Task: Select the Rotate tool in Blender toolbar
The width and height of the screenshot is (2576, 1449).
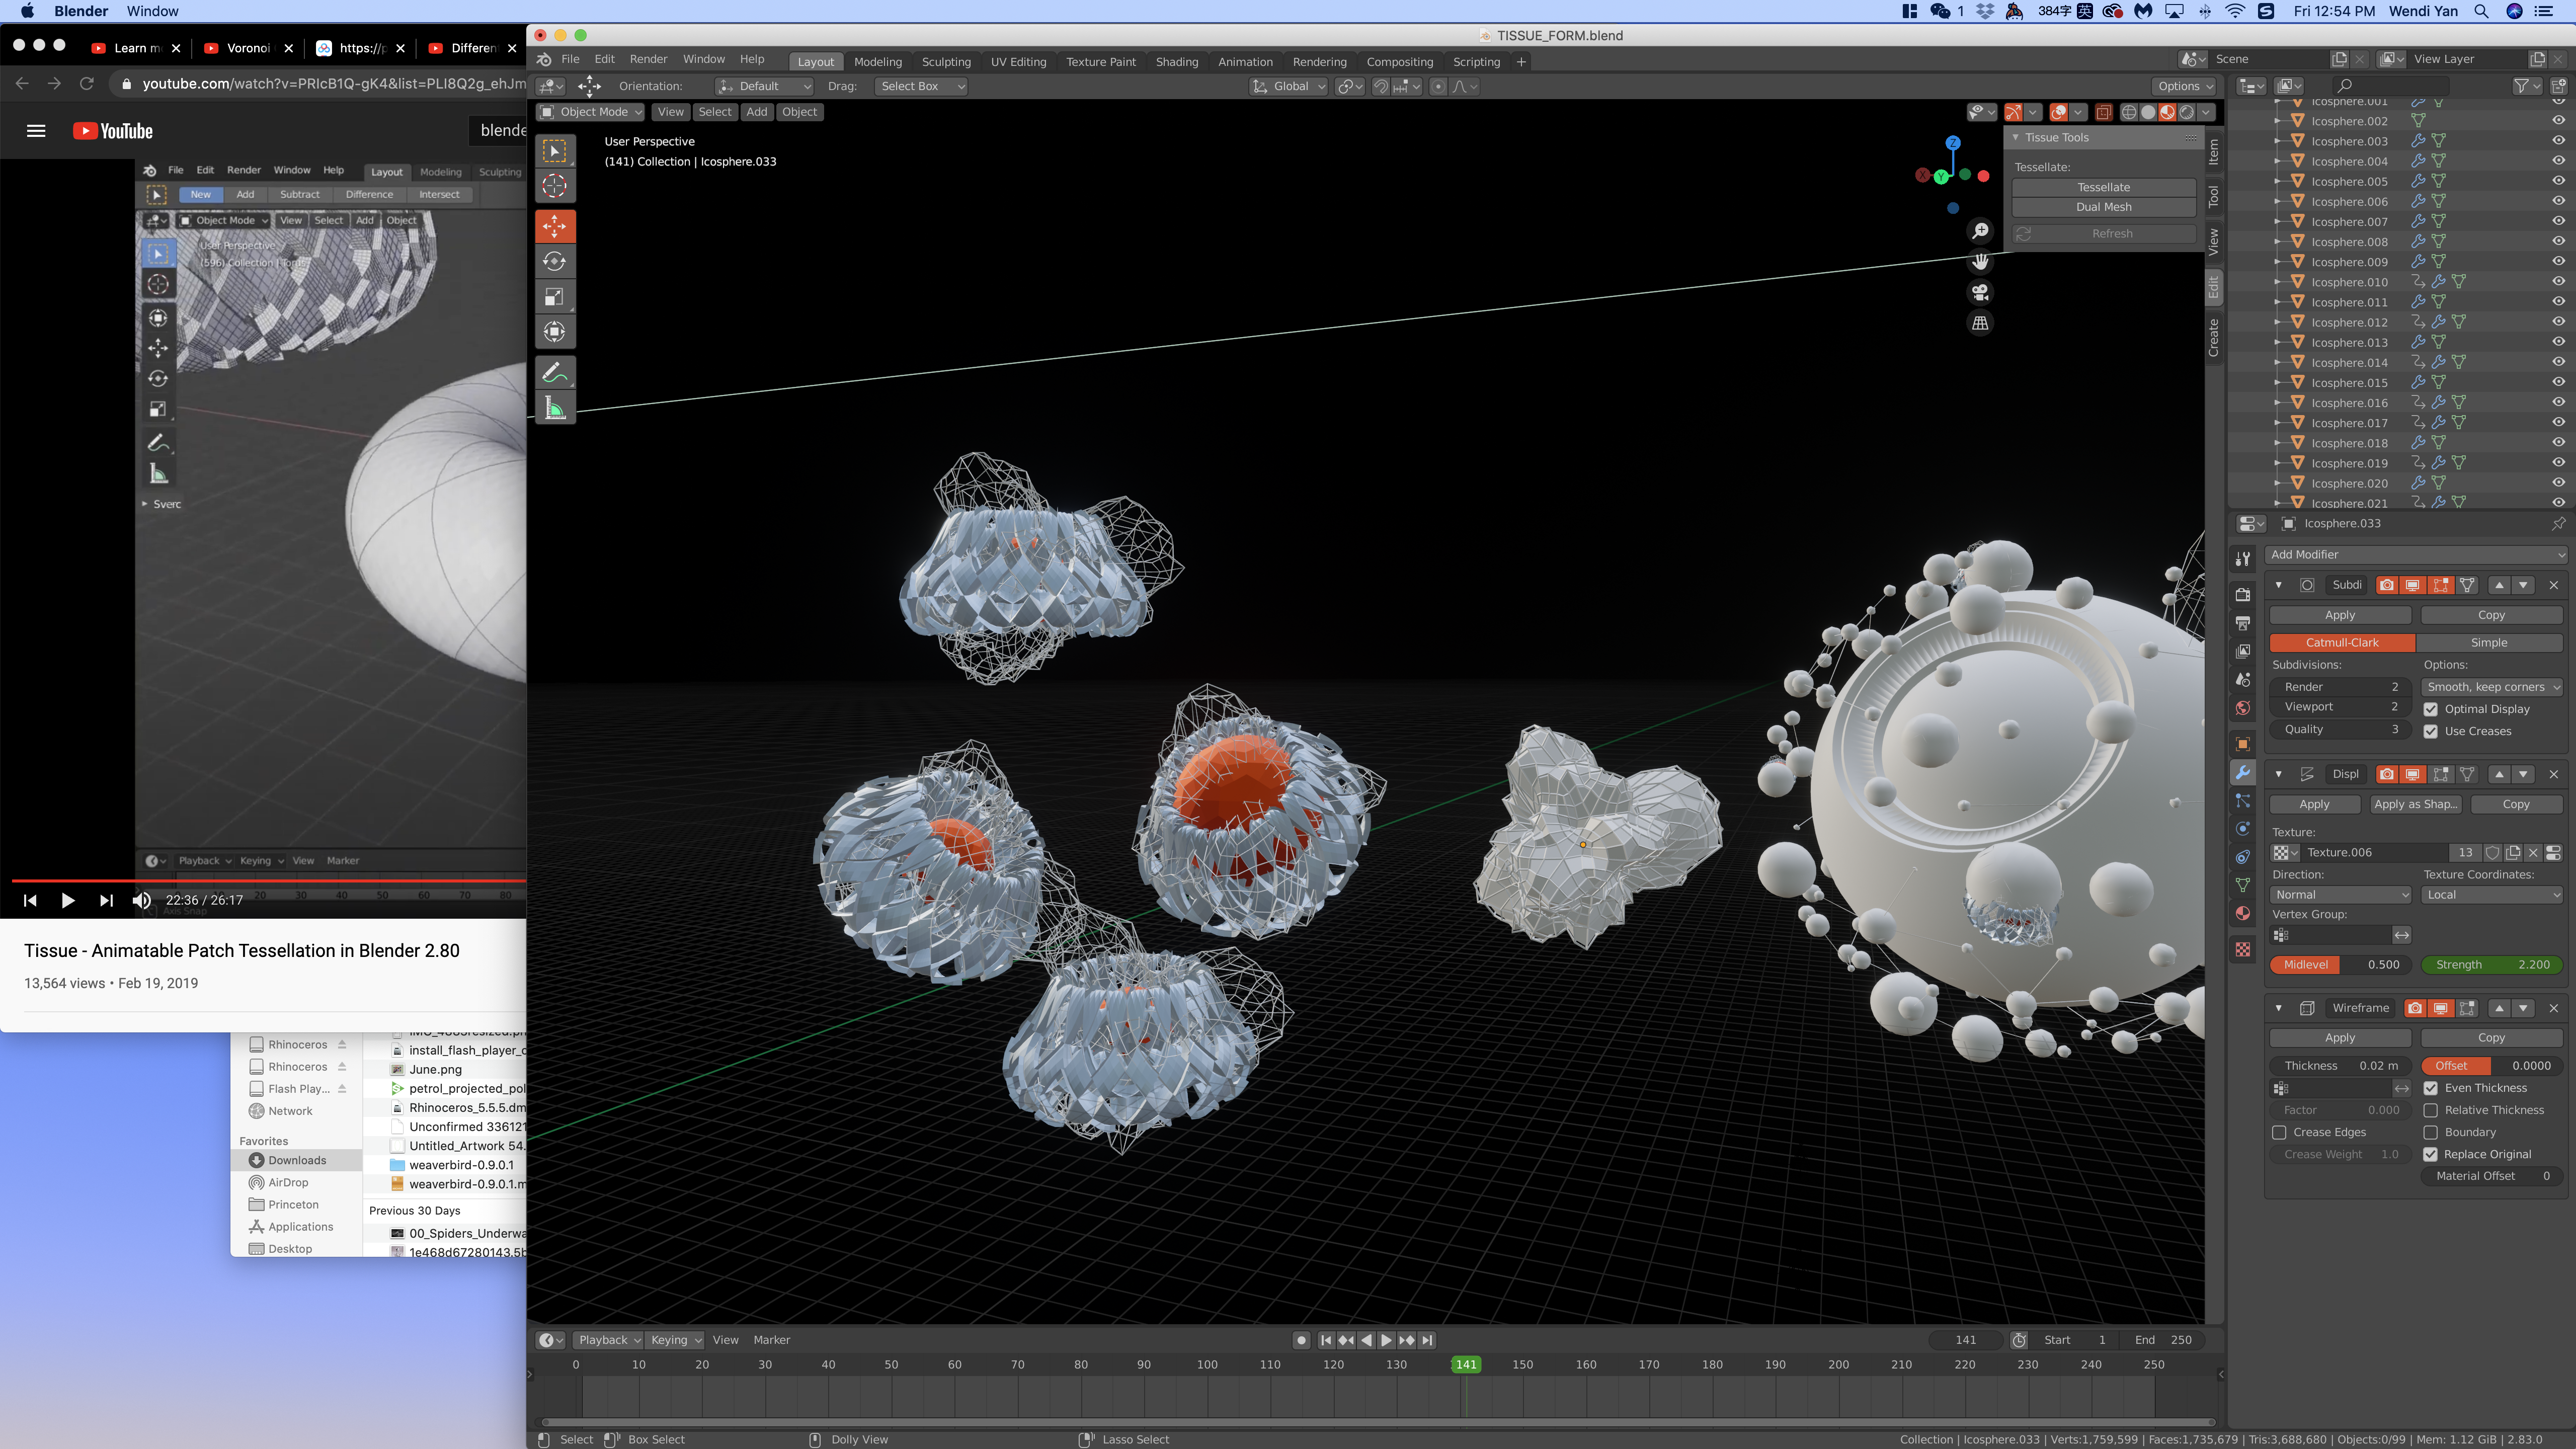Action: coord(555,262)
